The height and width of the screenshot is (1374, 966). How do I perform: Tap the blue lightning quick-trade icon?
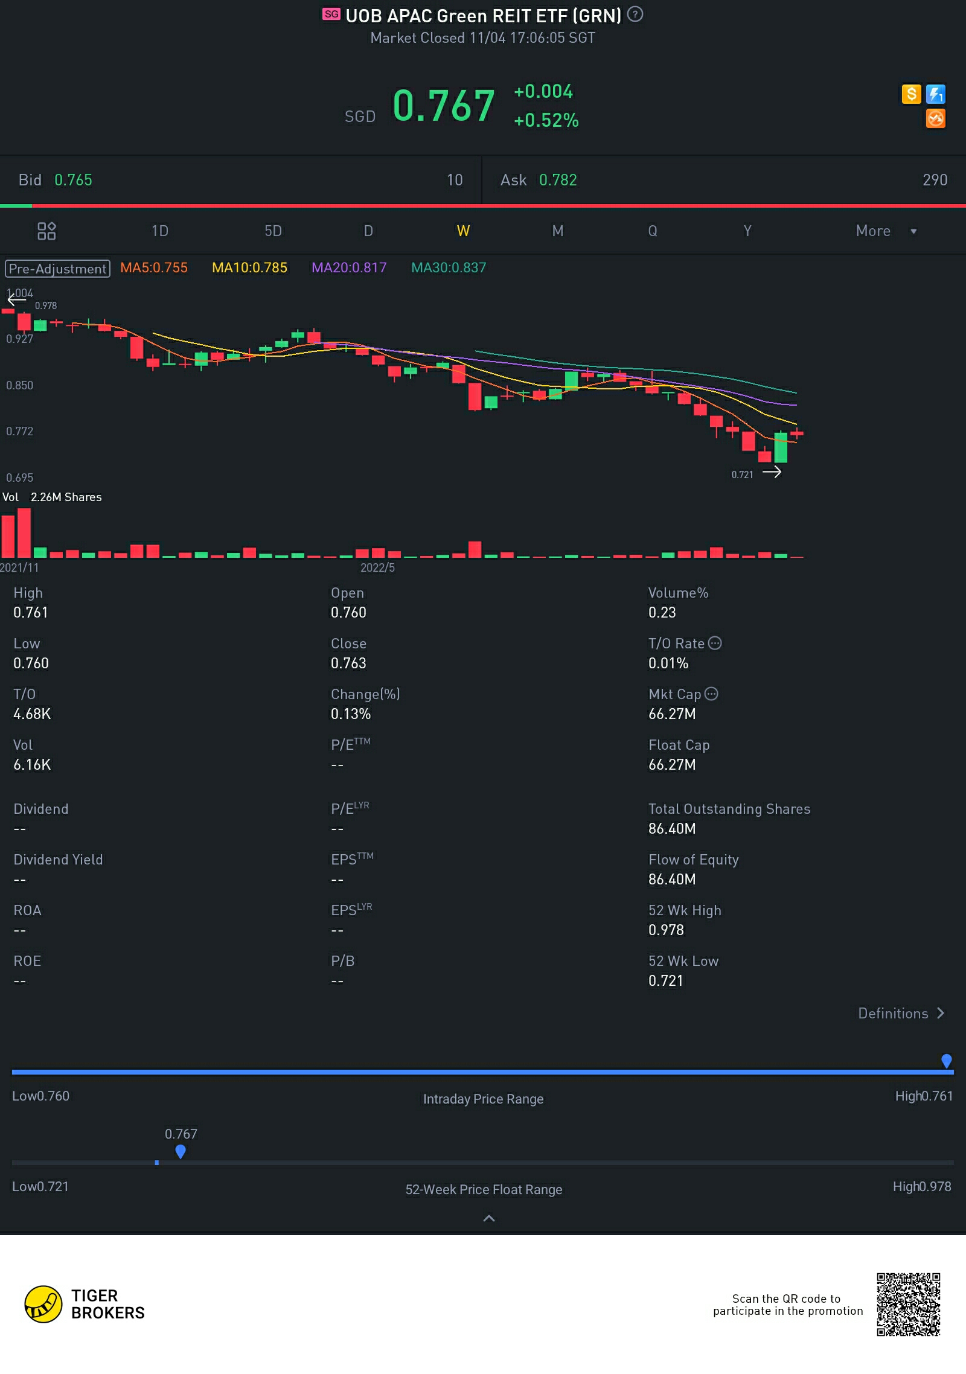click(936, 94)
